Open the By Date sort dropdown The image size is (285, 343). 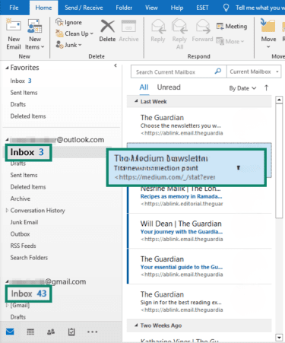click(242, 88)
